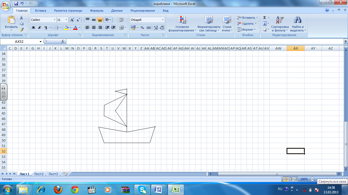
Task: Click the yellow fill color swatch
Action: pos(66,28)
